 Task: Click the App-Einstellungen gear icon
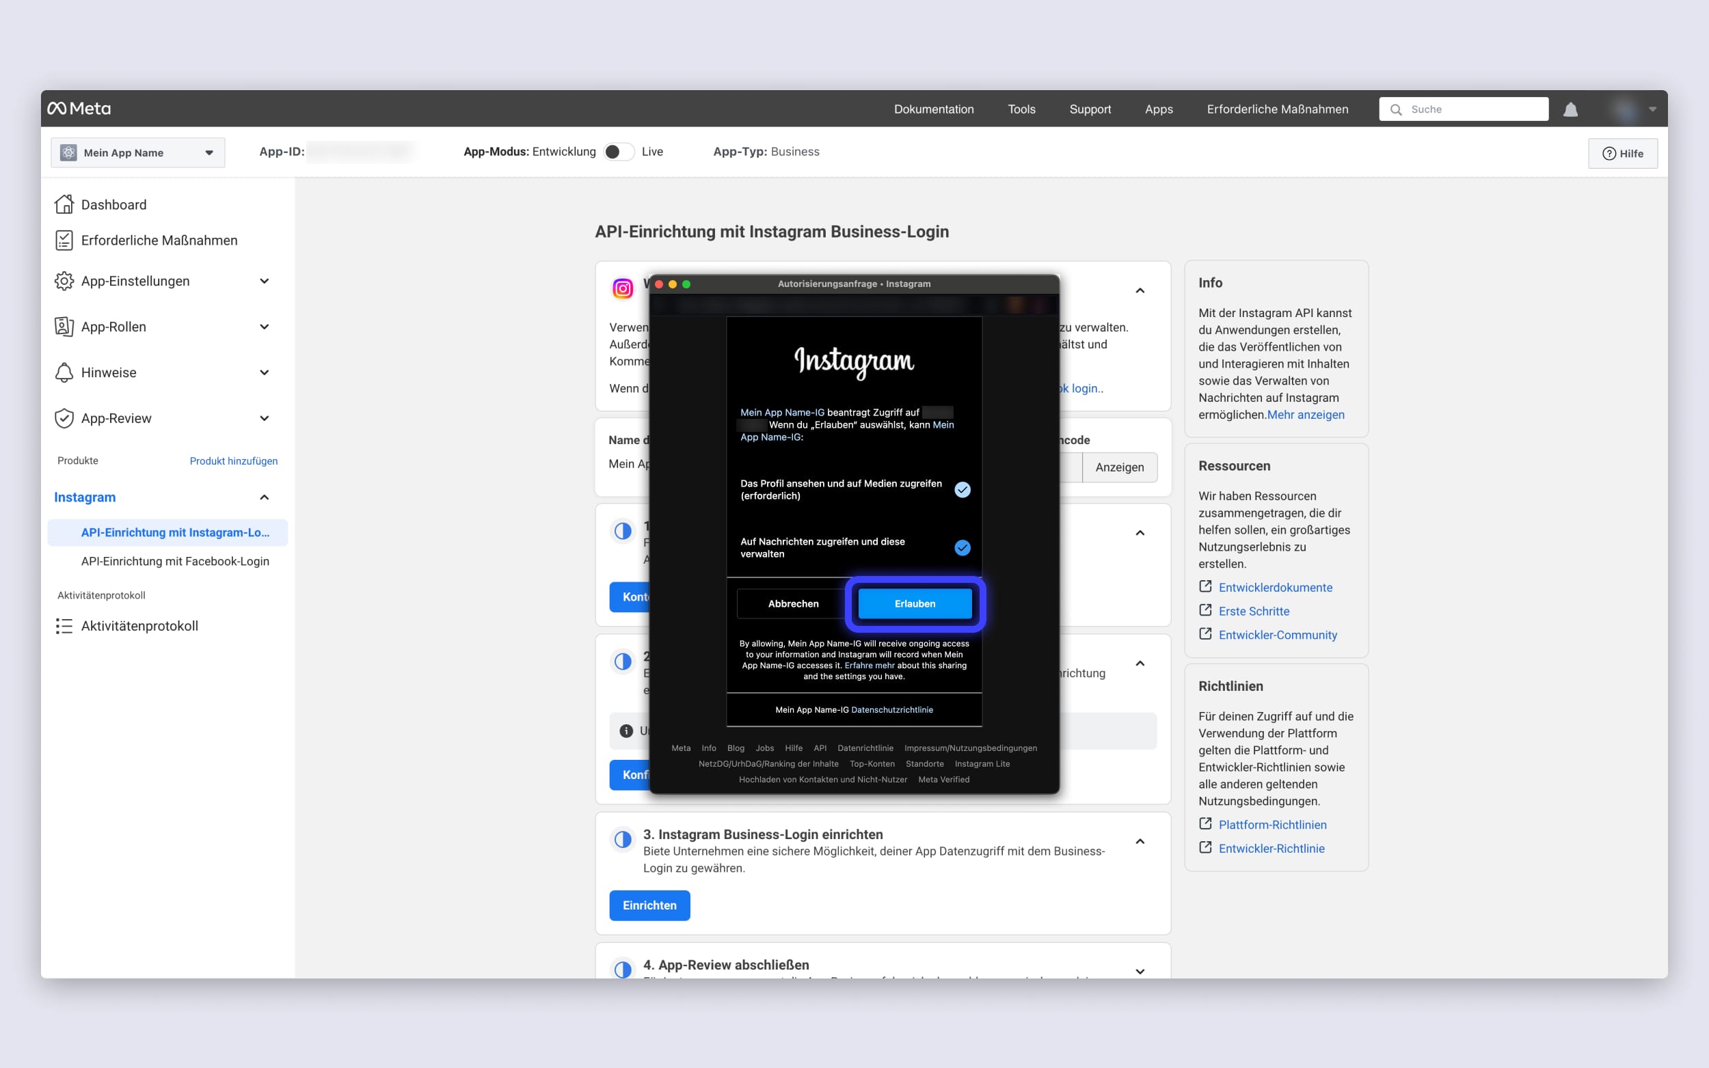pyautogui.click(x=64, y=281)
